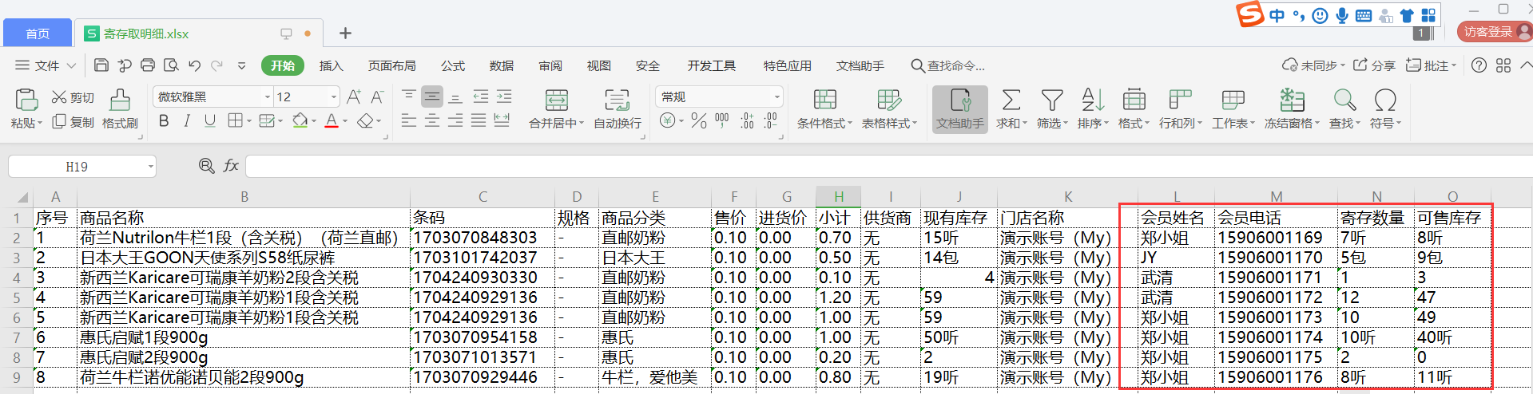Viewport: 1533px width, 394px height.
Task: Toggle Wrap Text (自动换行)
Action: [618, 109]
